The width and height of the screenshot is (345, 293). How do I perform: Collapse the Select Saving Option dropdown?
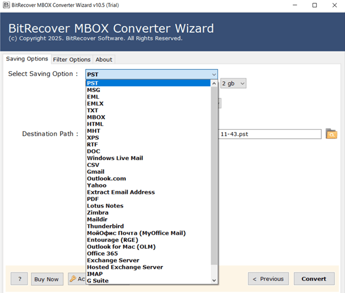pos(214,74)
